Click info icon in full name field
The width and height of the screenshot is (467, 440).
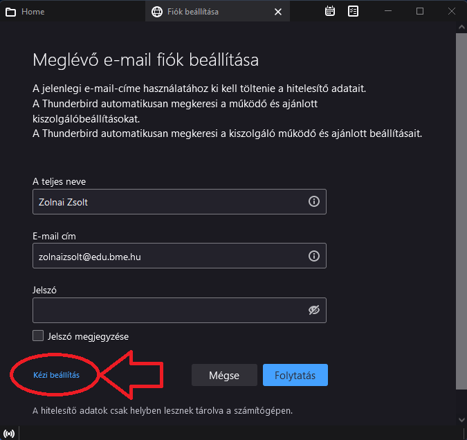tap(314, 201)
